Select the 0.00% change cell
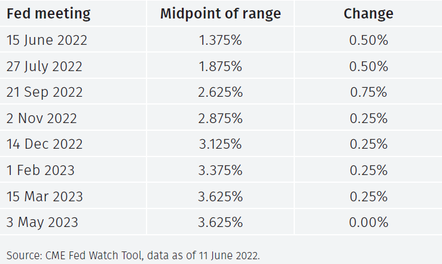Screen dimensions: 442x264 coord(368,223)
